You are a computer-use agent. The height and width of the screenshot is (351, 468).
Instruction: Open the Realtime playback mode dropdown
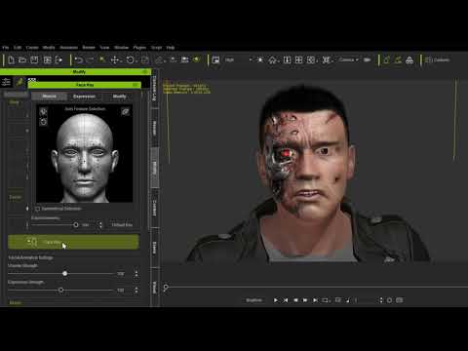tap(254, 300)
